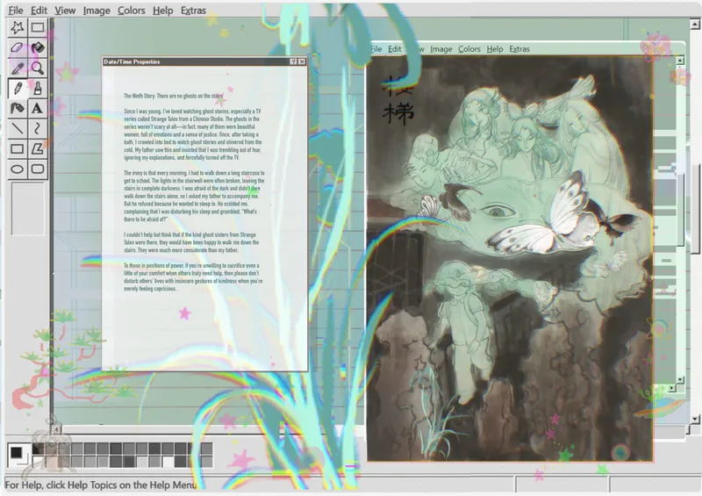
Task: Choose the Brush tool
Action: coord(38,88)
